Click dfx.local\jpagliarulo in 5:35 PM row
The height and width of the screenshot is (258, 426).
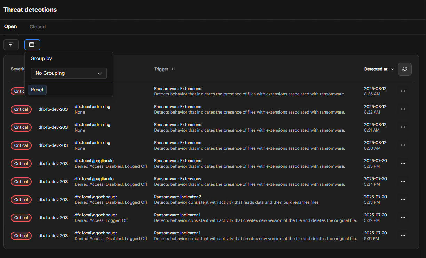(x=94, y=161)
